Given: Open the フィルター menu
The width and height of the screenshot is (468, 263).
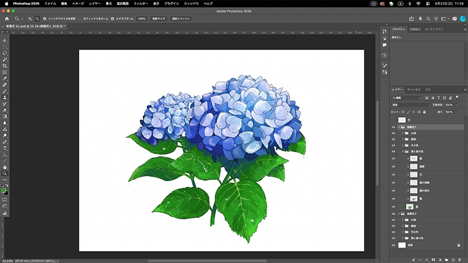Looking at the screenshot, I should pyautogui.click(x=140, y=4).
